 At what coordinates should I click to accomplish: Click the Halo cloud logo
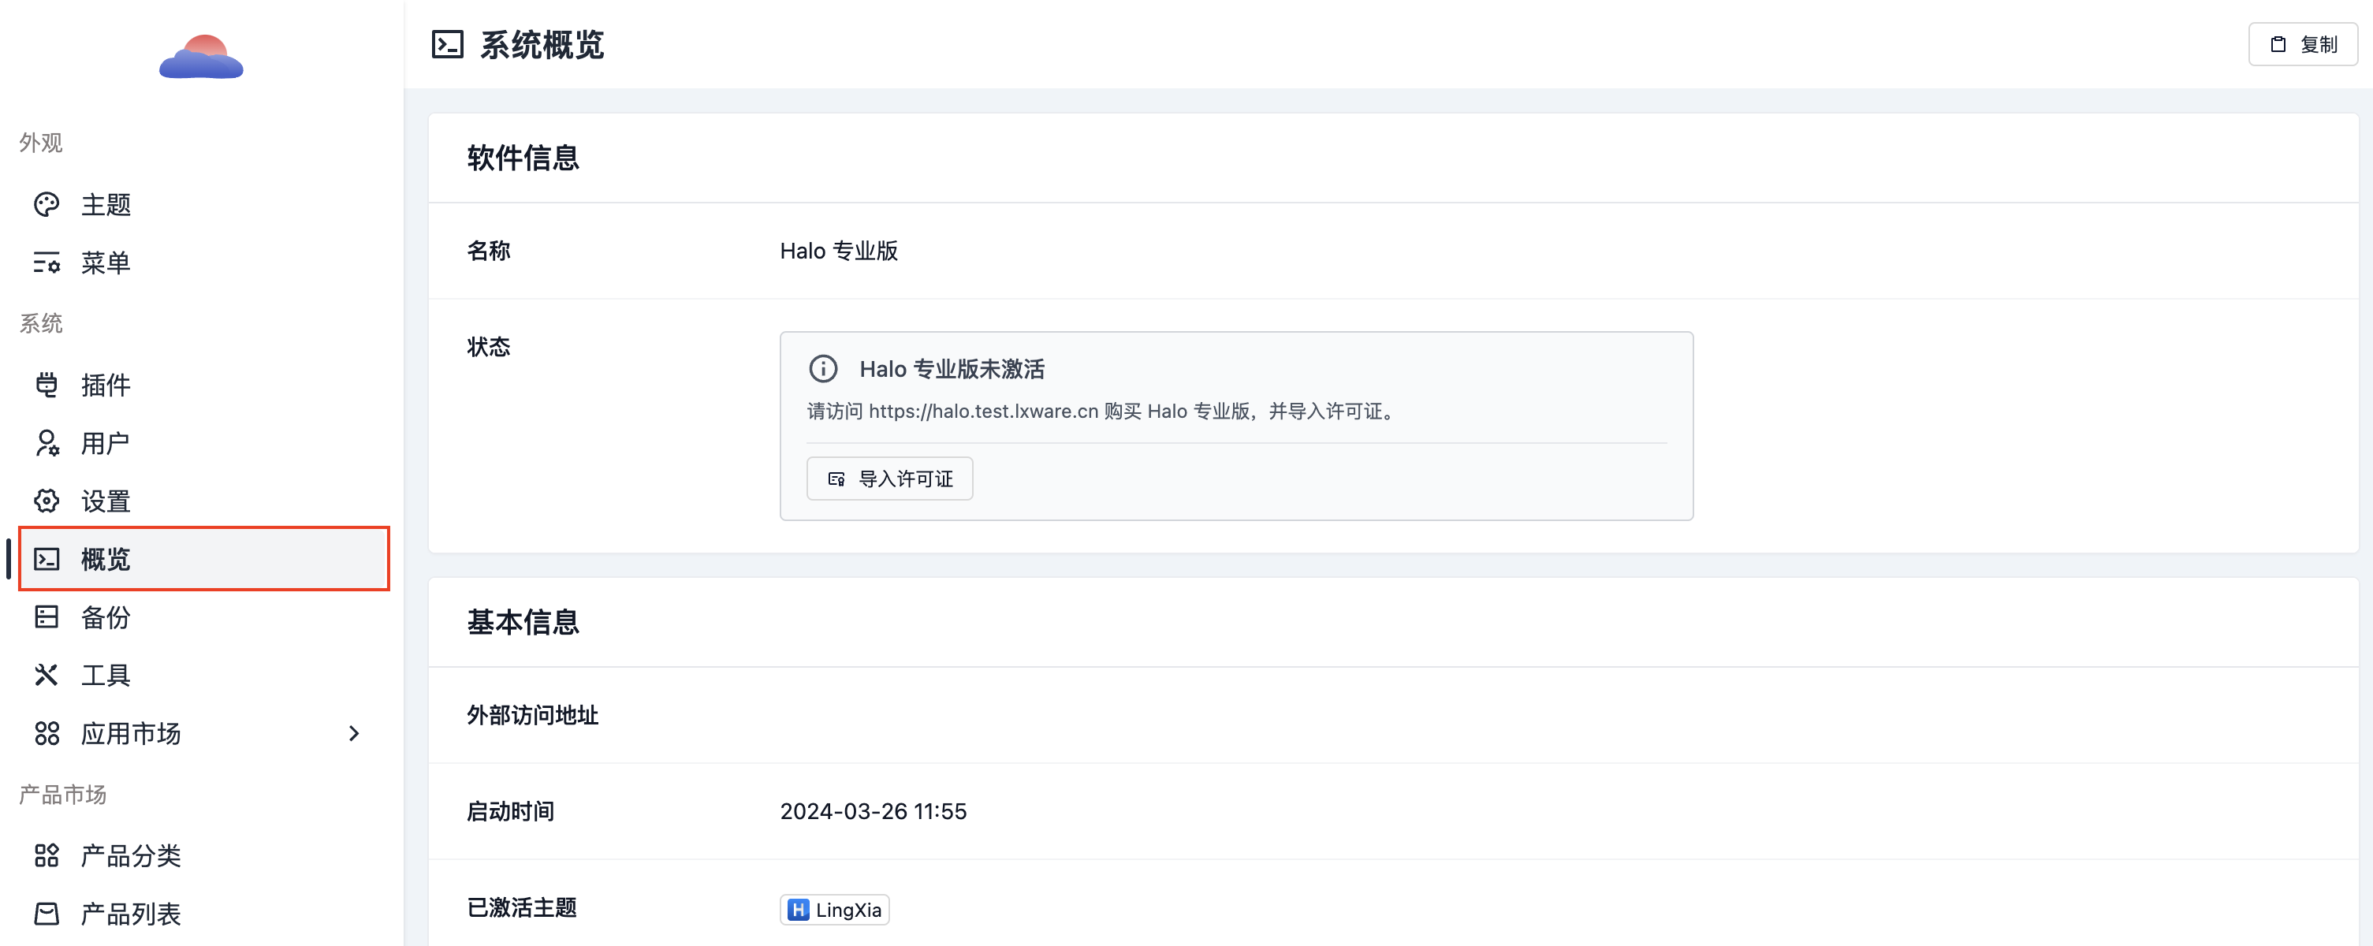coord(201,57)
